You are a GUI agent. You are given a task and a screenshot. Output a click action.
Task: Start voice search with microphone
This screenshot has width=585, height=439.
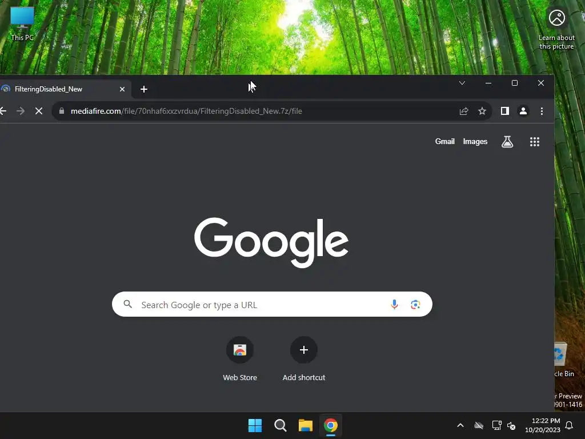click(394, 305)
